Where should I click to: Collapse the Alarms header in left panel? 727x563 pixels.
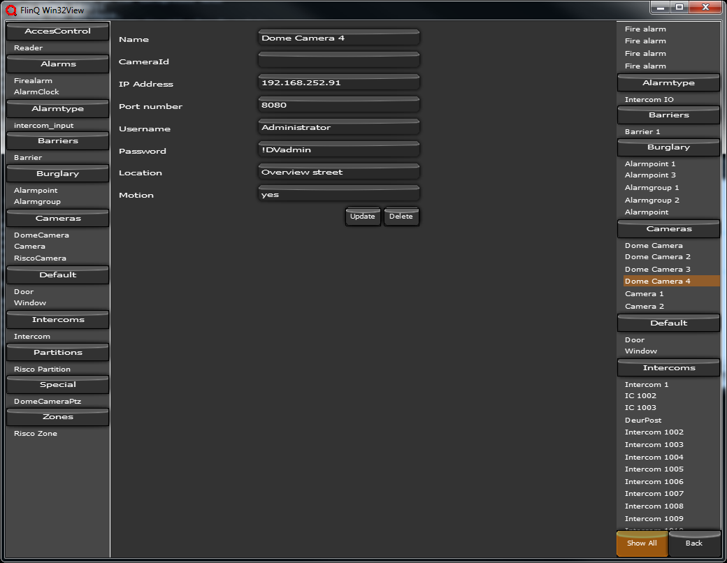tap(58, 64)
